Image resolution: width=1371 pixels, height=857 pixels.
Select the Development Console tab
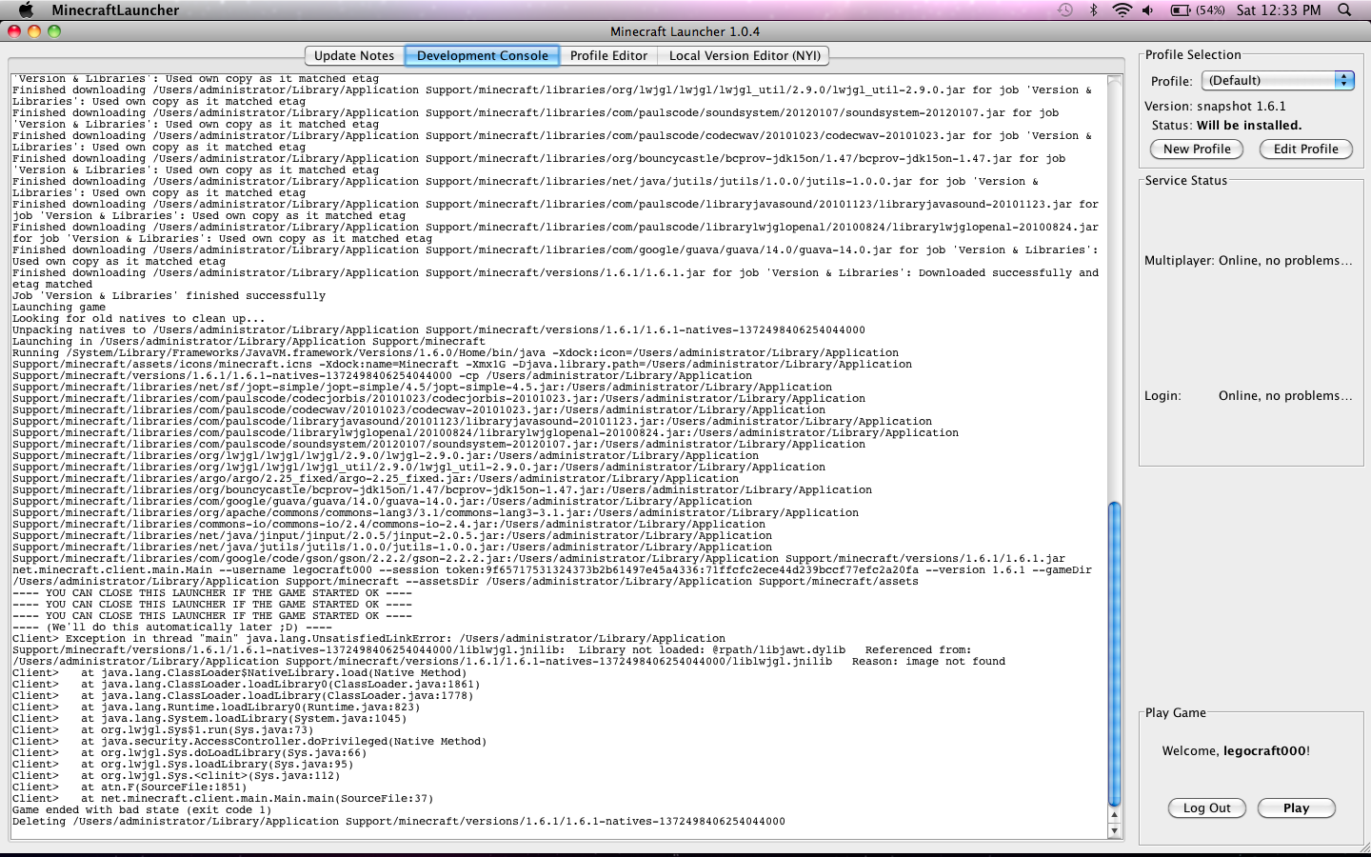[x=483, y=55]
